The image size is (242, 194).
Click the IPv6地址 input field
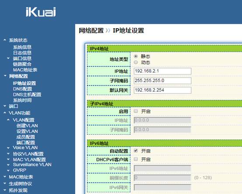162,168
